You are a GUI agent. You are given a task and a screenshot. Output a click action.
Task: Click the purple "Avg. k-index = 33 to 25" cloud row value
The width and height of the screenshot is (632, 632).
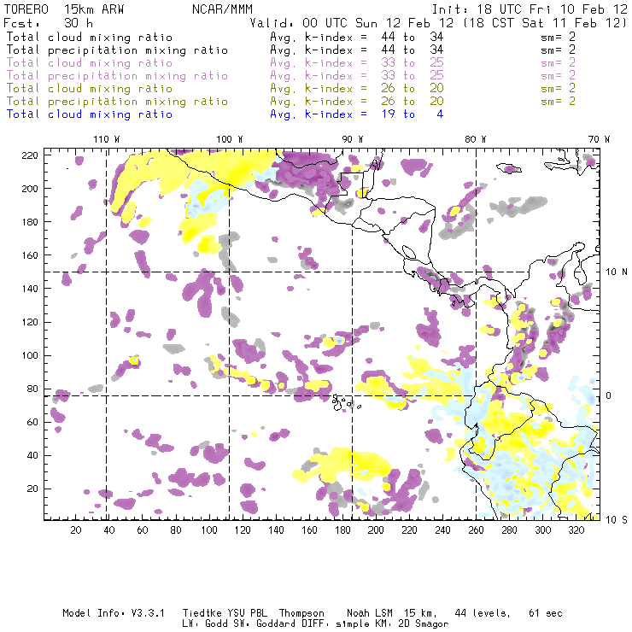[357, 63]
